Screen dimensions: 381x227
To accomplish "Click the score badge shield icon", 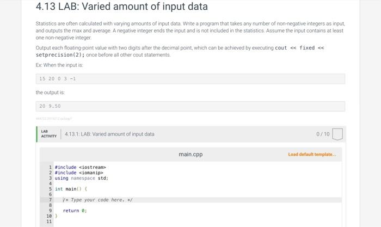I will [337, 134].
